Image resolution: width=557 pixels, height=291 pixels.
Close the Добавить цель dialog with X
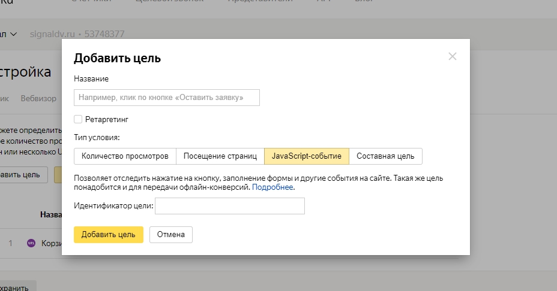tap(453, 56)
